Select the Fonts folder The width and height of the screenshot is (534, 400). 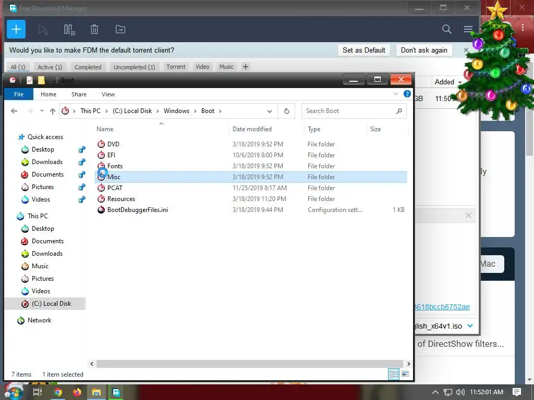tap(251, 166)
